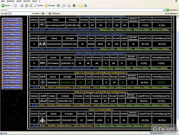Open the Ansicht menu
Screen dimensions: 179x135
19,1
